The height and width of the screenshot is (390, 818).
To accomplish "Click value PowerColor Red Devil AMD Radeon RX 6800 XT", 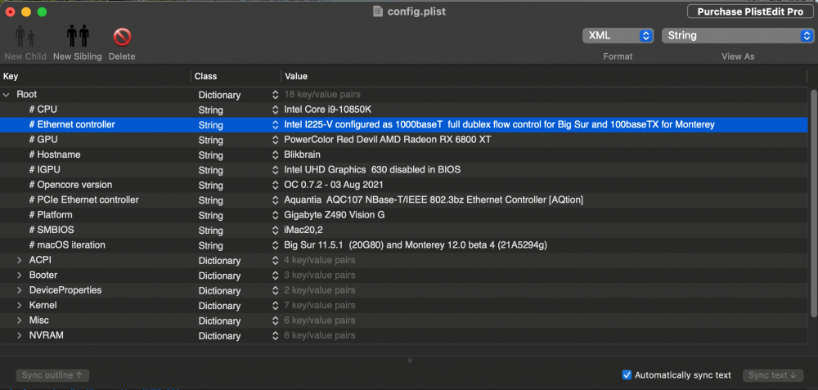I will [388, 141].
